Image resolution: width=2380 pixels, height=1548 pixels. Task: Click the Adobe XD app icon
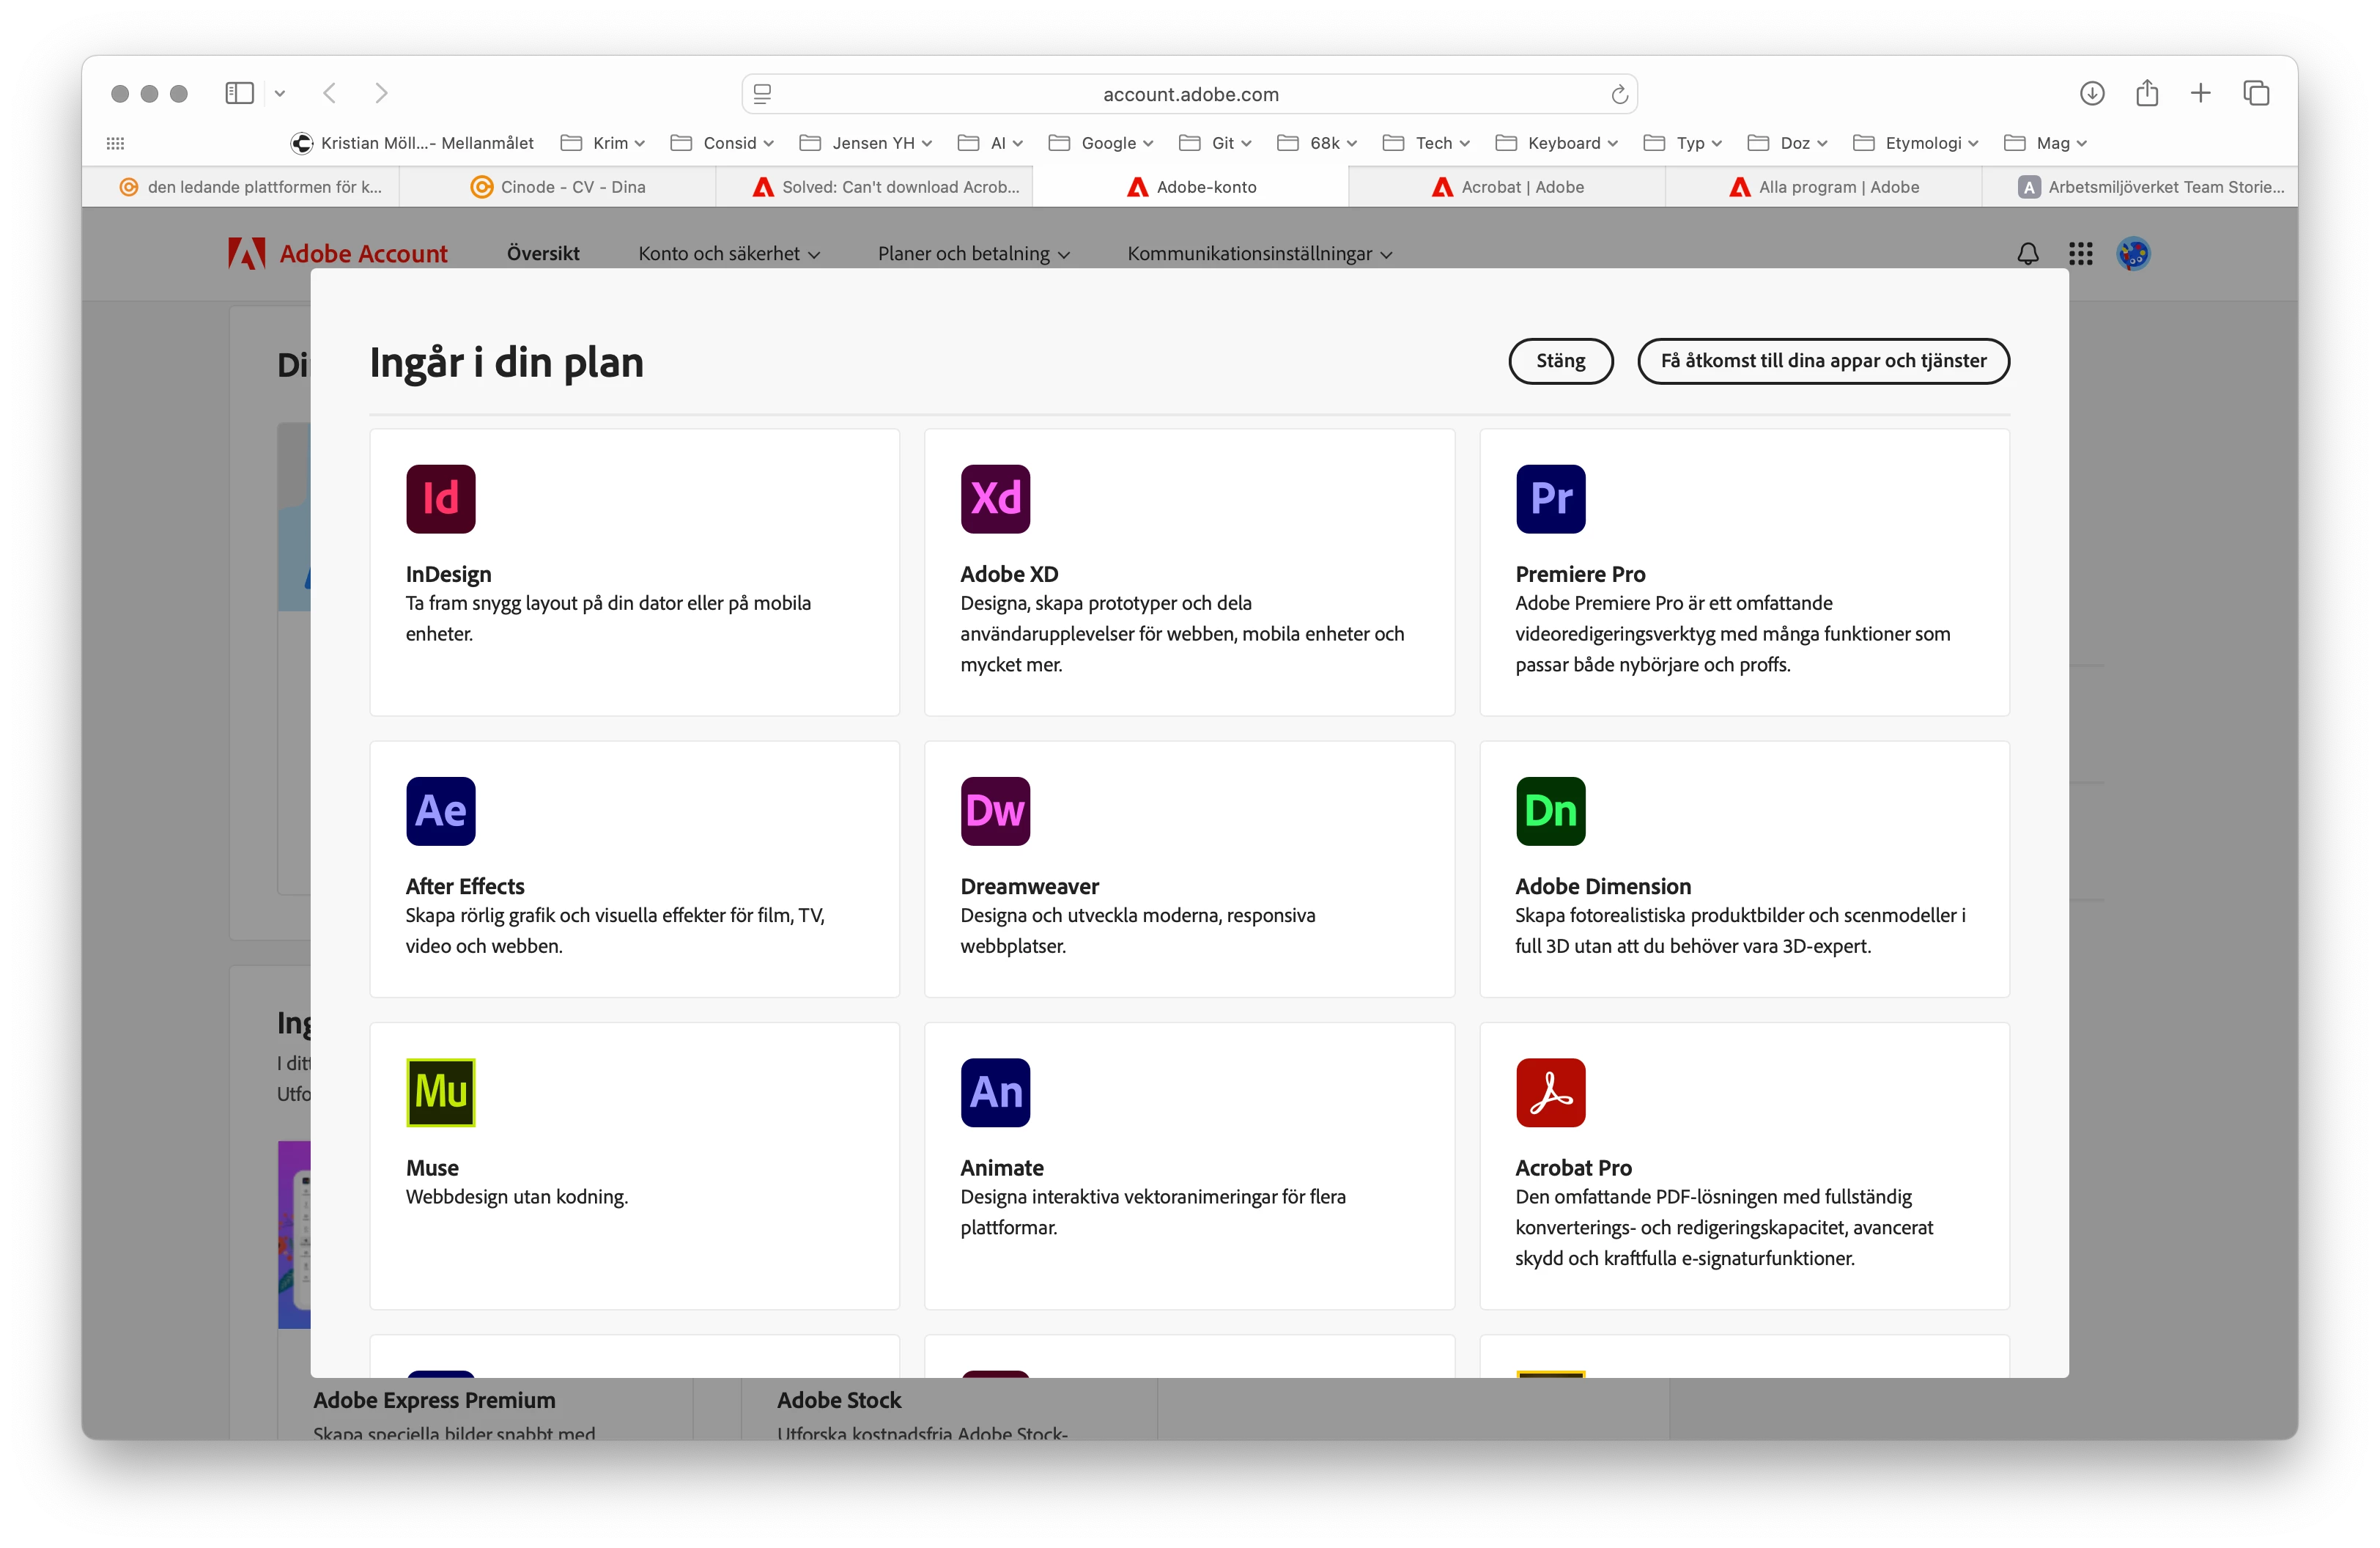coord(994,498)
